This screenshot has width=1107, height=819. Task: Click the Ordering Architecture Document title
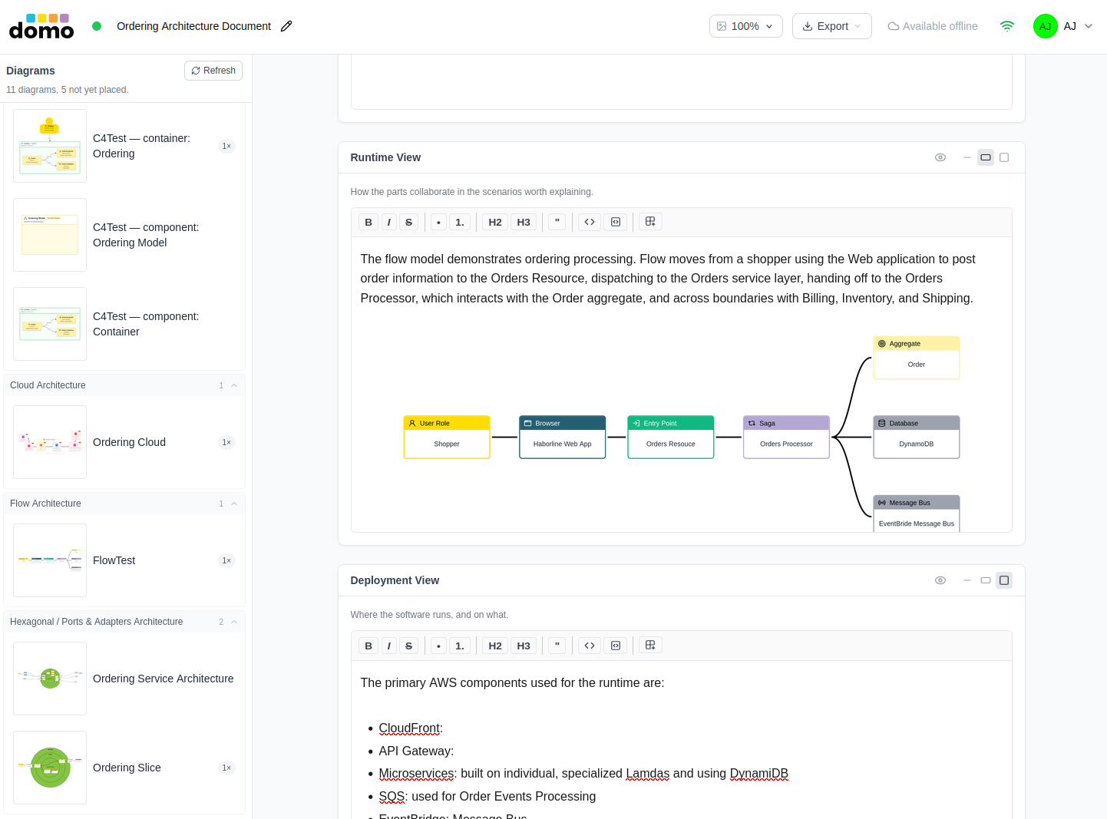point(194,26)
